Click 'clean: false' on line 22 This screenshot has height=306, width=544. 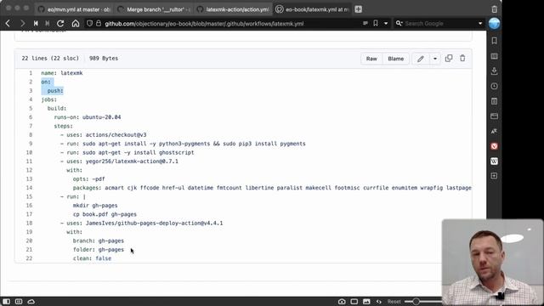click(92, 258)
